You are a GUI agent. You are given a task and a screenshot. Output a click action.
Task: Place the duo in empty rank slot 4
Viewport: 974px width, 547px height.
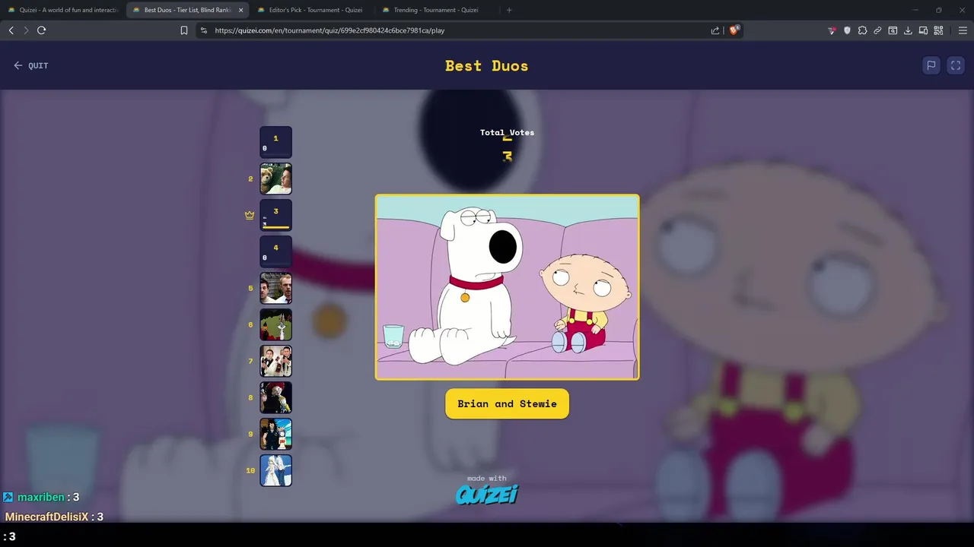point(275,251)
